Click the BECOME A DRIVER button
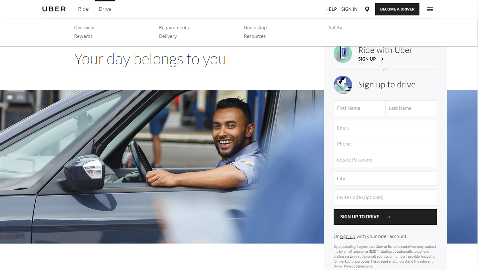The width and height of the screenshot is (478, 271). [397, 9]
